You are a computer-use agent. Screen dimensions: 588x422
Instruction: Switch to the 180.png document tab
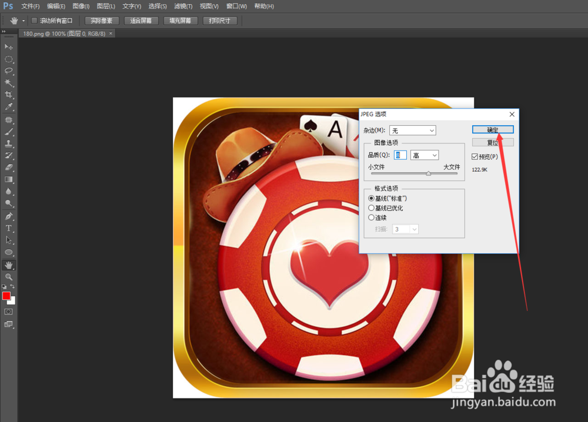[64, 34]
